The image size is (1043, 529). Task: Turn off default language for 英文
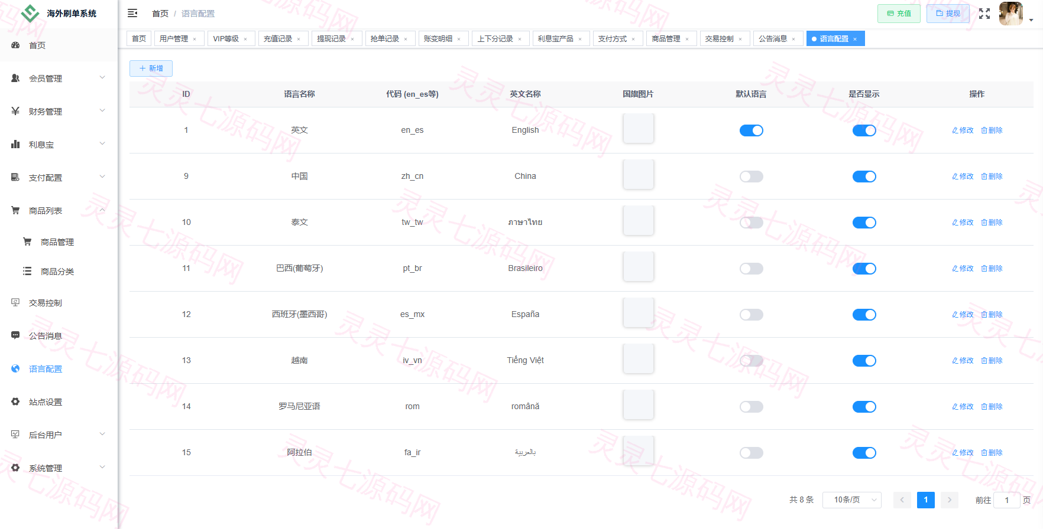(751, 130)
